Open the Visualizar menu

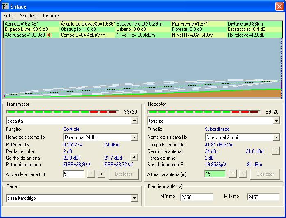(x=29, y=16)
